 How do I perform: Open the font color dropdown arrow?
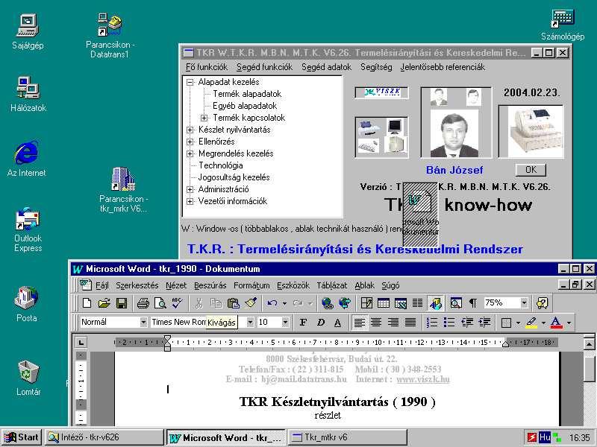coord(569,323)
